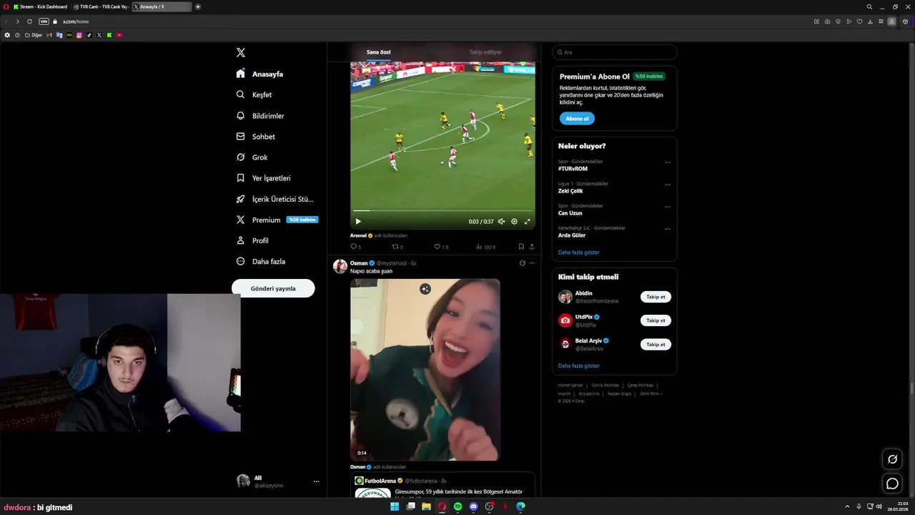
Task: Like the Arsenal post
Action: (441, 247)
